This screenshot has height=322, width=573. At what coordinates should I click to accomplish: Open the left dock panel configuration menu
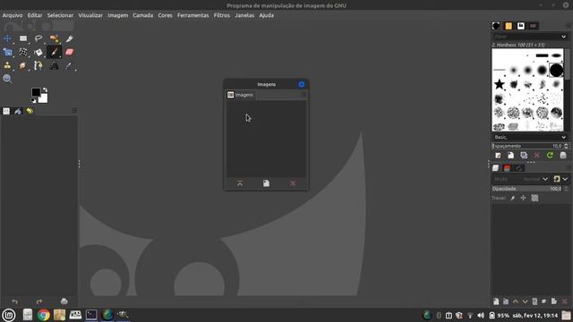point(74,111)
